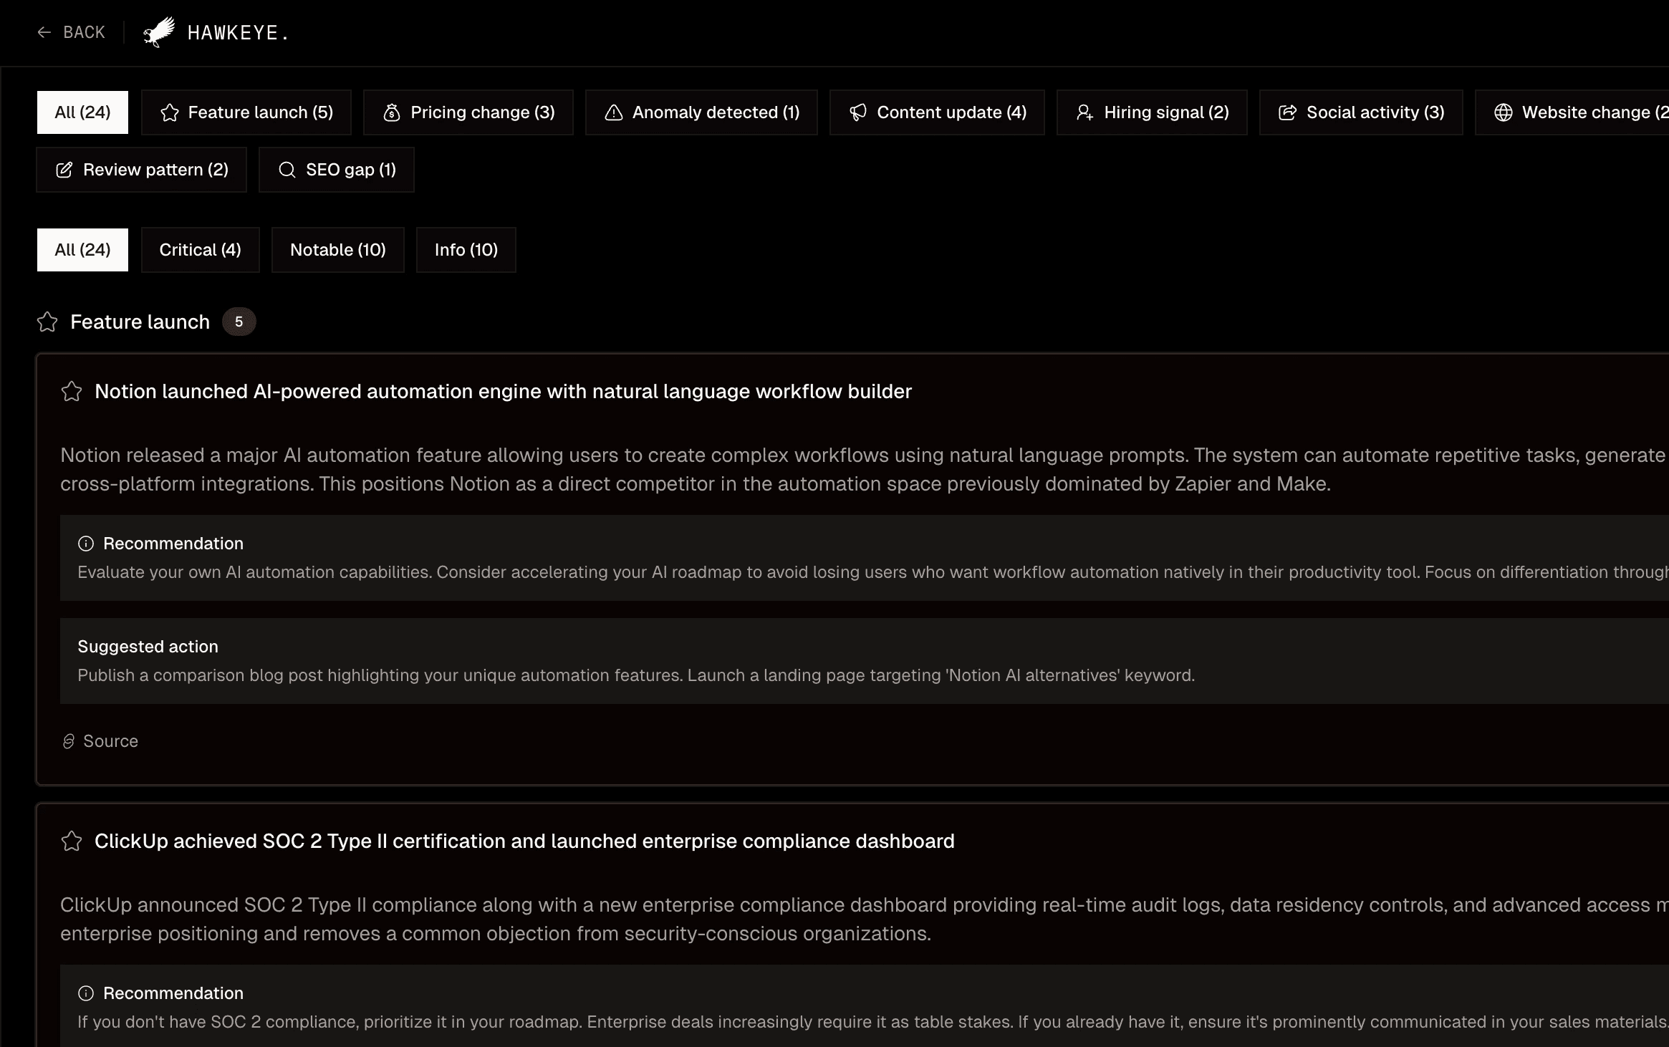1669x1047 pixels.
Task: Show only Critical (4) severity items
Action: [201, 250]
